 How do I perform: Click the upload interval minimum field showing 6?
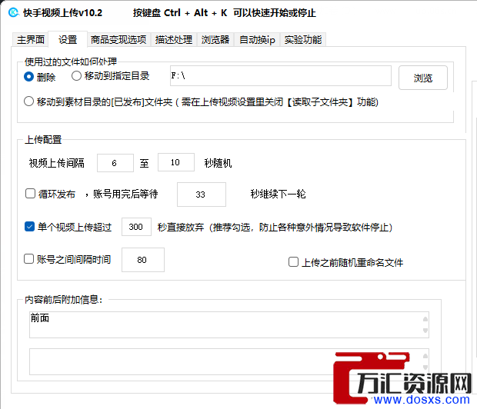pos(115,163)
